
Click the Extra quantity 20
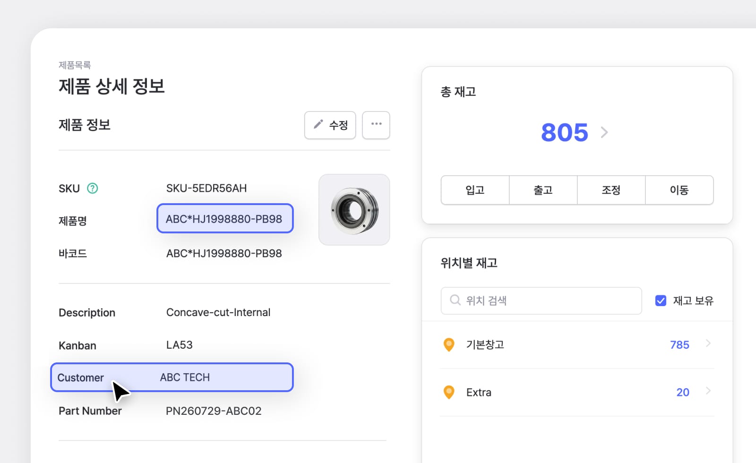click(683, 392)
